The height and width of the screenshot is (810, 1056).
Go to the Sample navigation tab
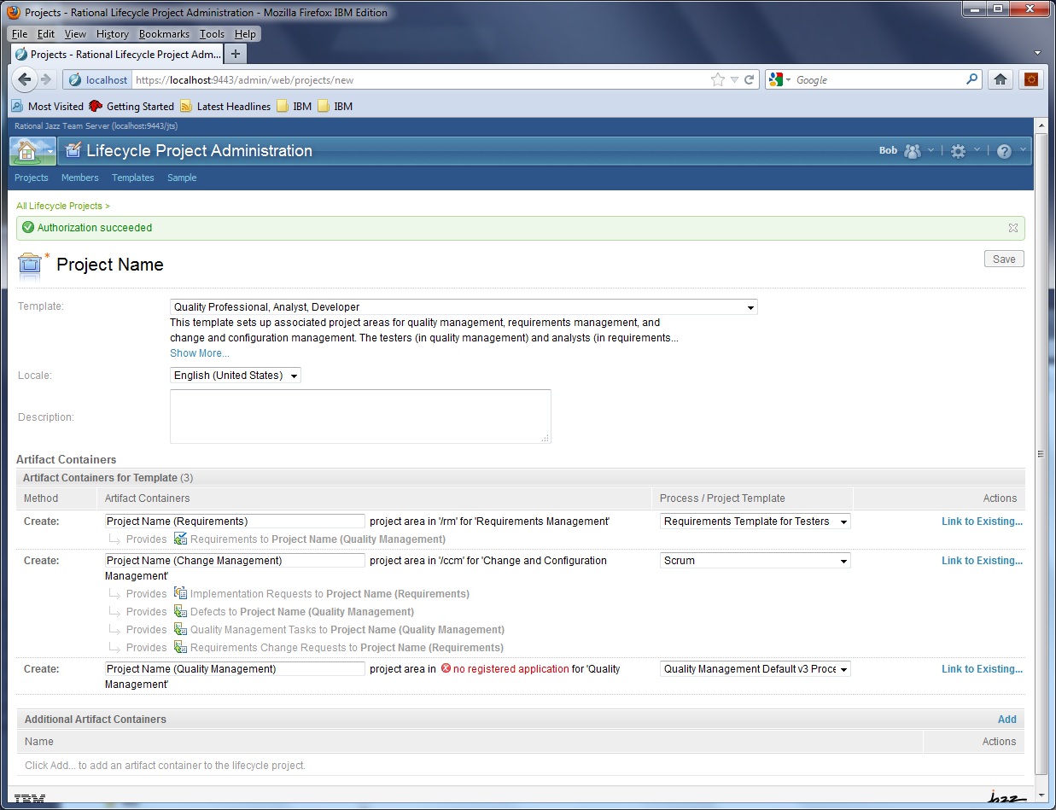182,178
